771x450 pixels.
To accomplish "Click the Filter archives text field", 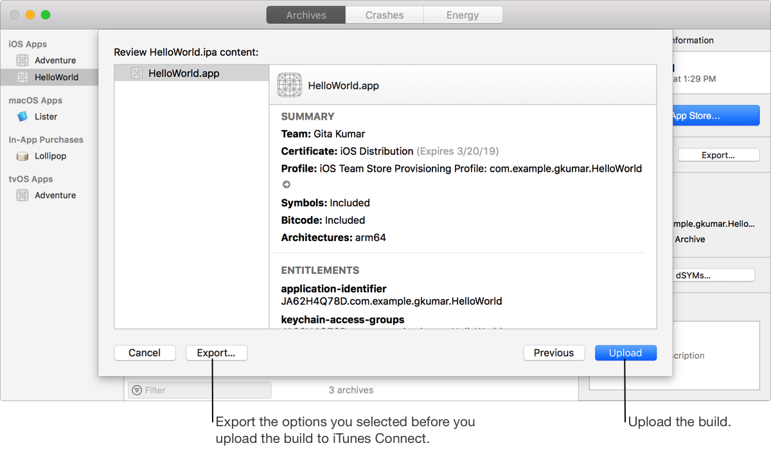I will tap(206, 390).
